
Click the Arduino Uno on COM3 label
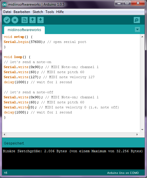(123, 173)
